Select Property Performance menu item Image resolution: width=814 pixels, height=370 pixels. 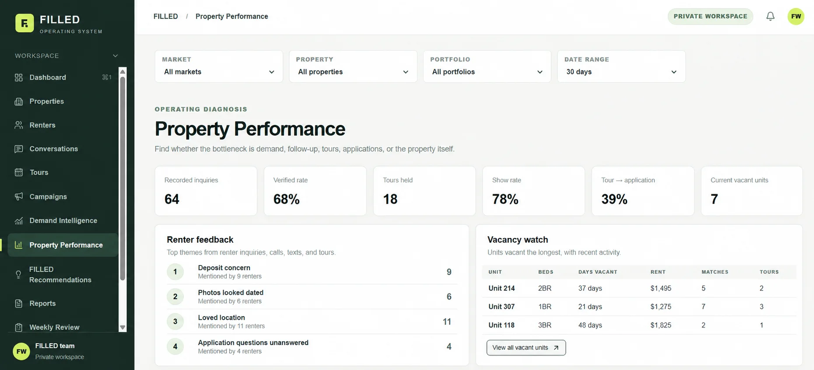[x=63, y=245]
